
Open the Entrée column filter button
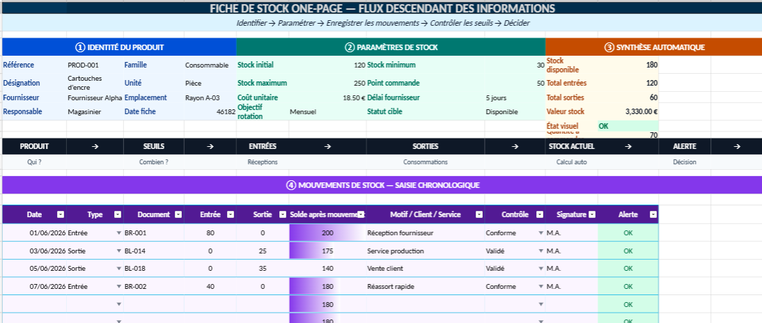(230, 214)
